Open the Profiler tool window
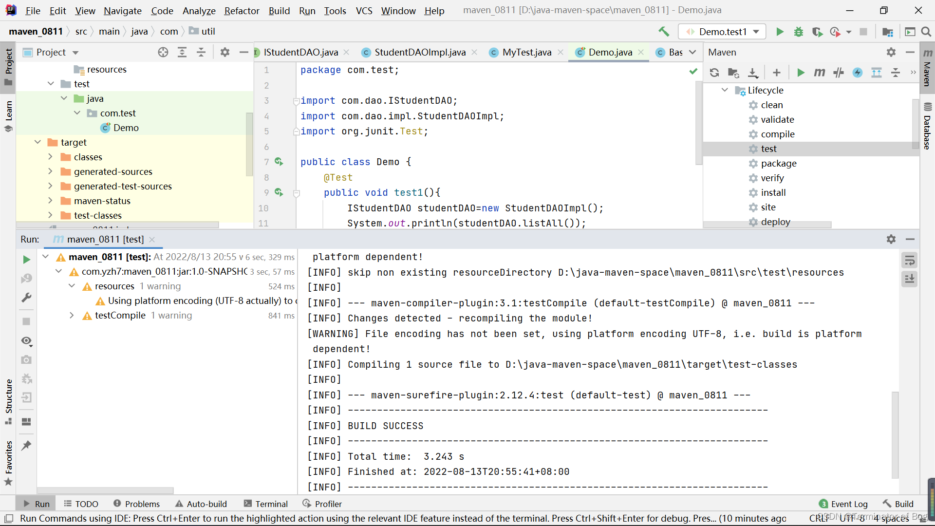 coord(322,504)
